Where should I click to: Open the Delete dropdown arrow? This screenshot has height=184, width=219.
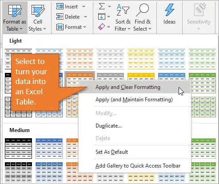pyautogui.click(x=85, y=16)
